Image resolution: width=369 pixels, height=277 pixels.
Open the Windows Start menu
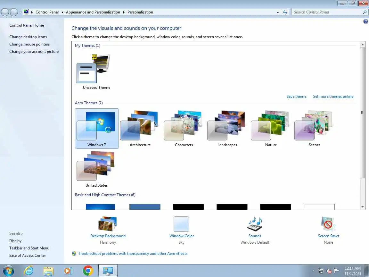pos(8,271)
